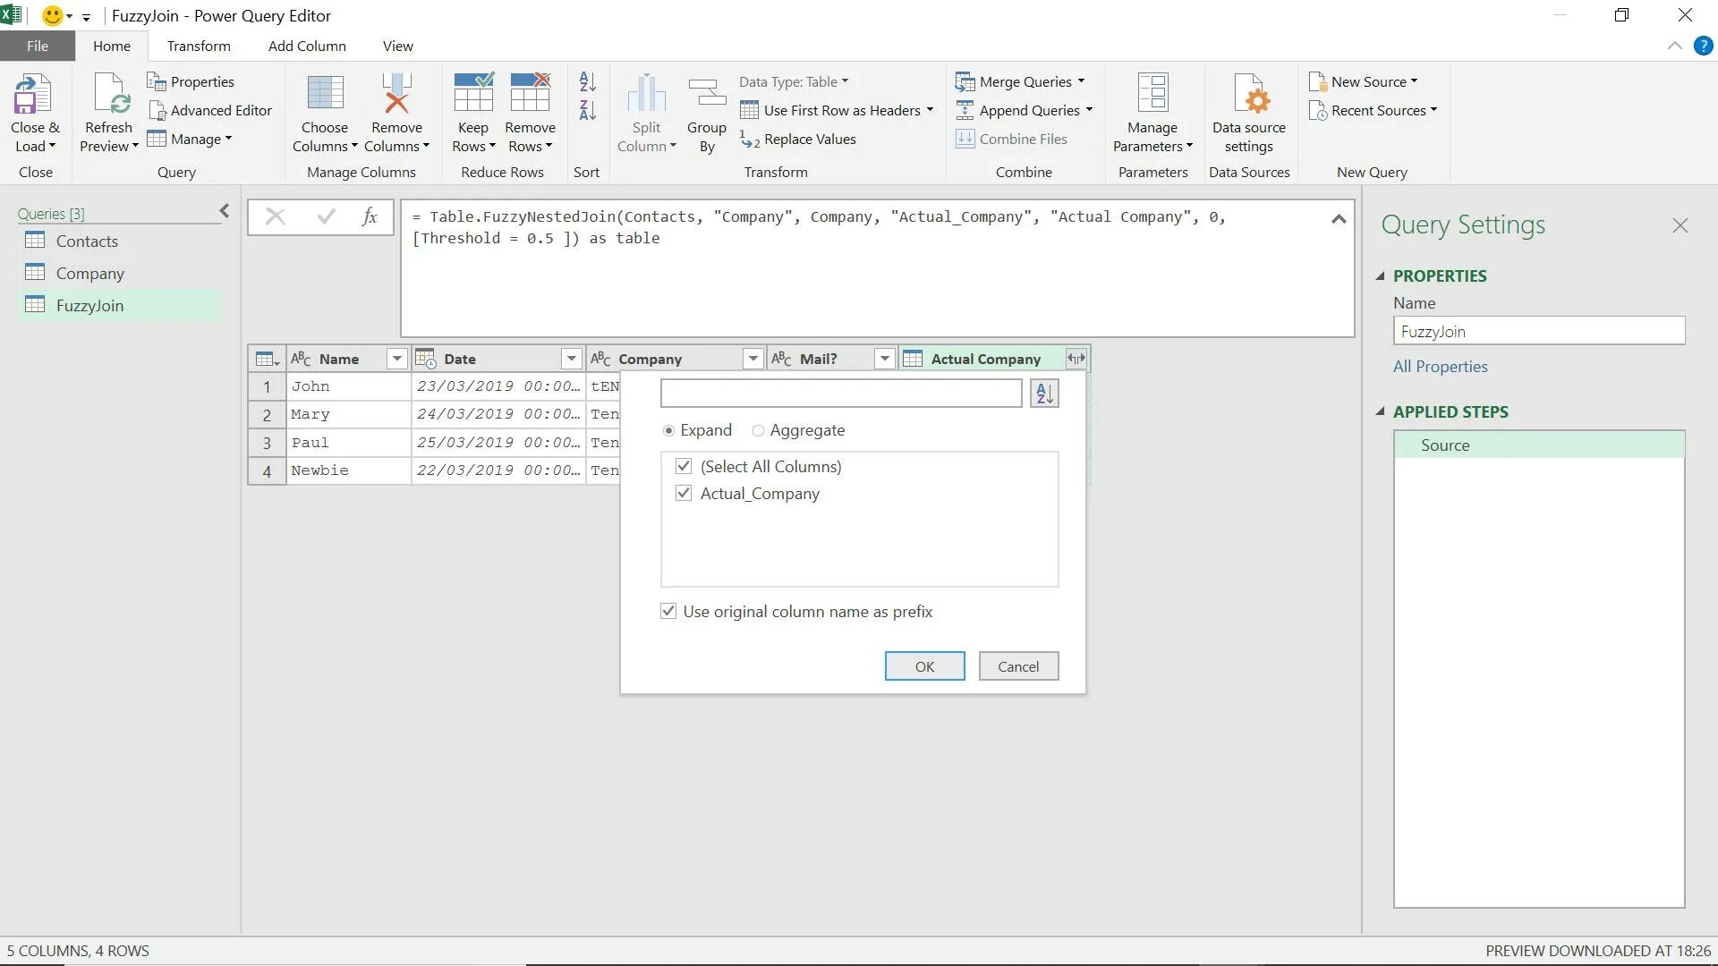Confirm the expand popup with OK

pos(924,666)
